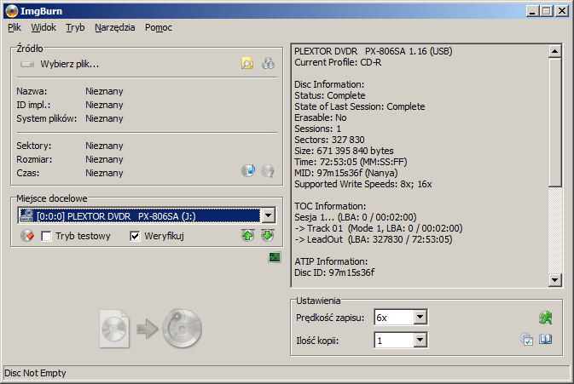Image resolution: width=574 pixels, height=384 pixels.
Task: Click 'PLEXTOR DVDR PX-806SA 1.16 (USB)' line
Action: click(x=374, y=52)
